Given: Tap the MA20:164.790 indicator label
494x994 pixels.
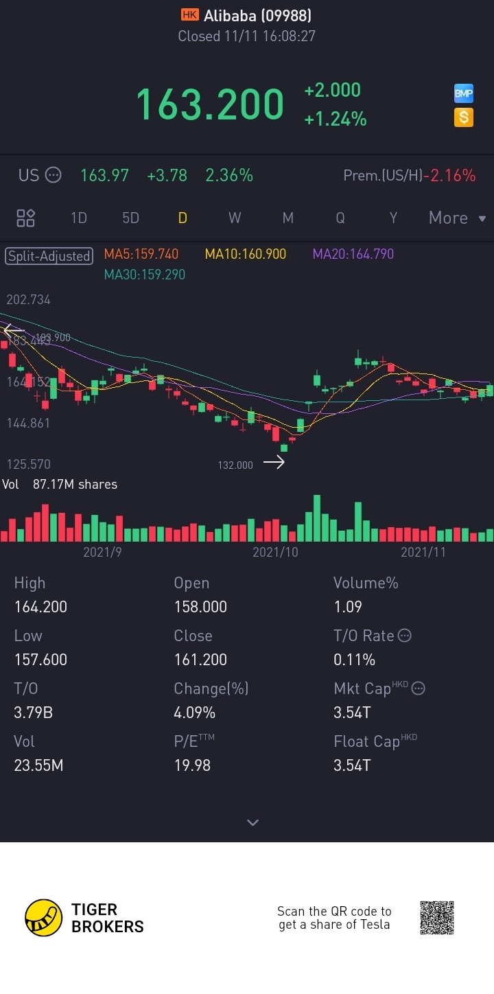Looking at the screenshot, I should (353, 254).
